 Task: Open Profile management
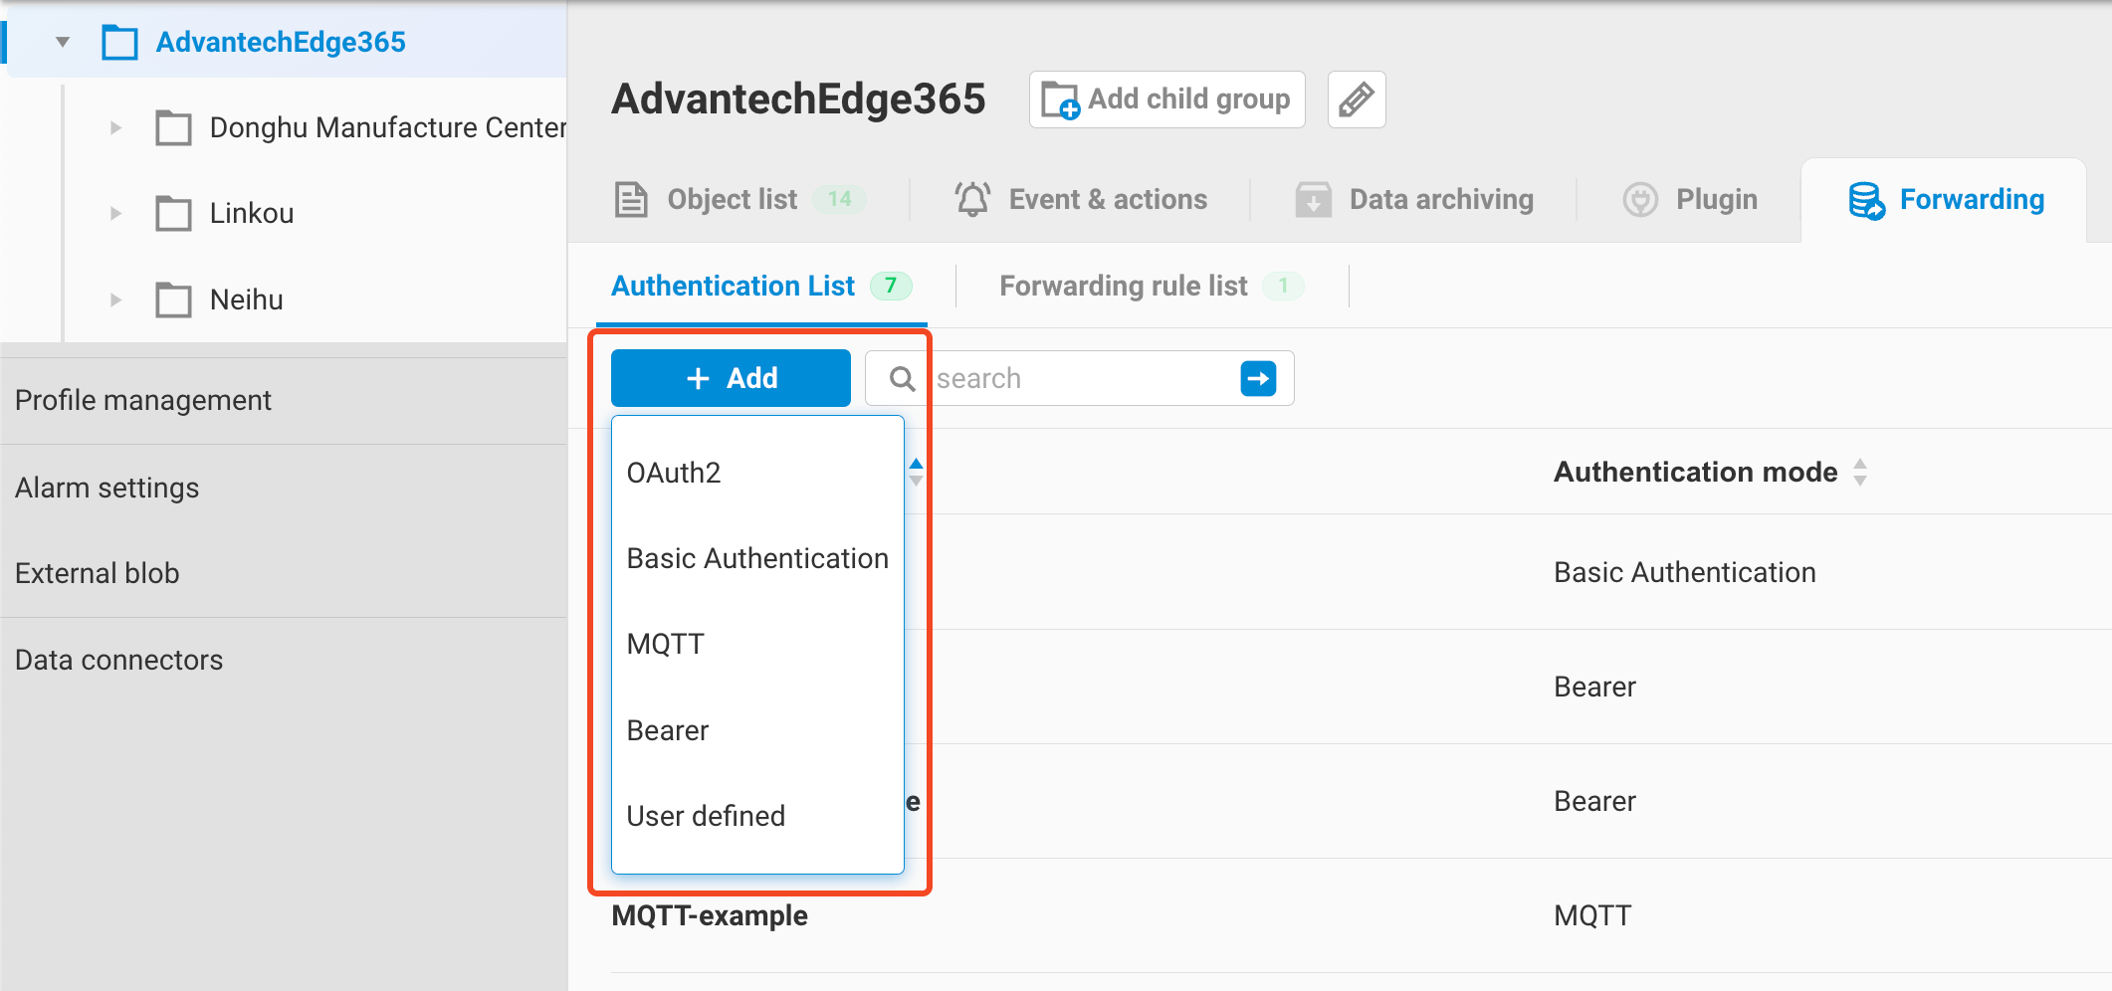pyautogui.click(x=143, y=400)
